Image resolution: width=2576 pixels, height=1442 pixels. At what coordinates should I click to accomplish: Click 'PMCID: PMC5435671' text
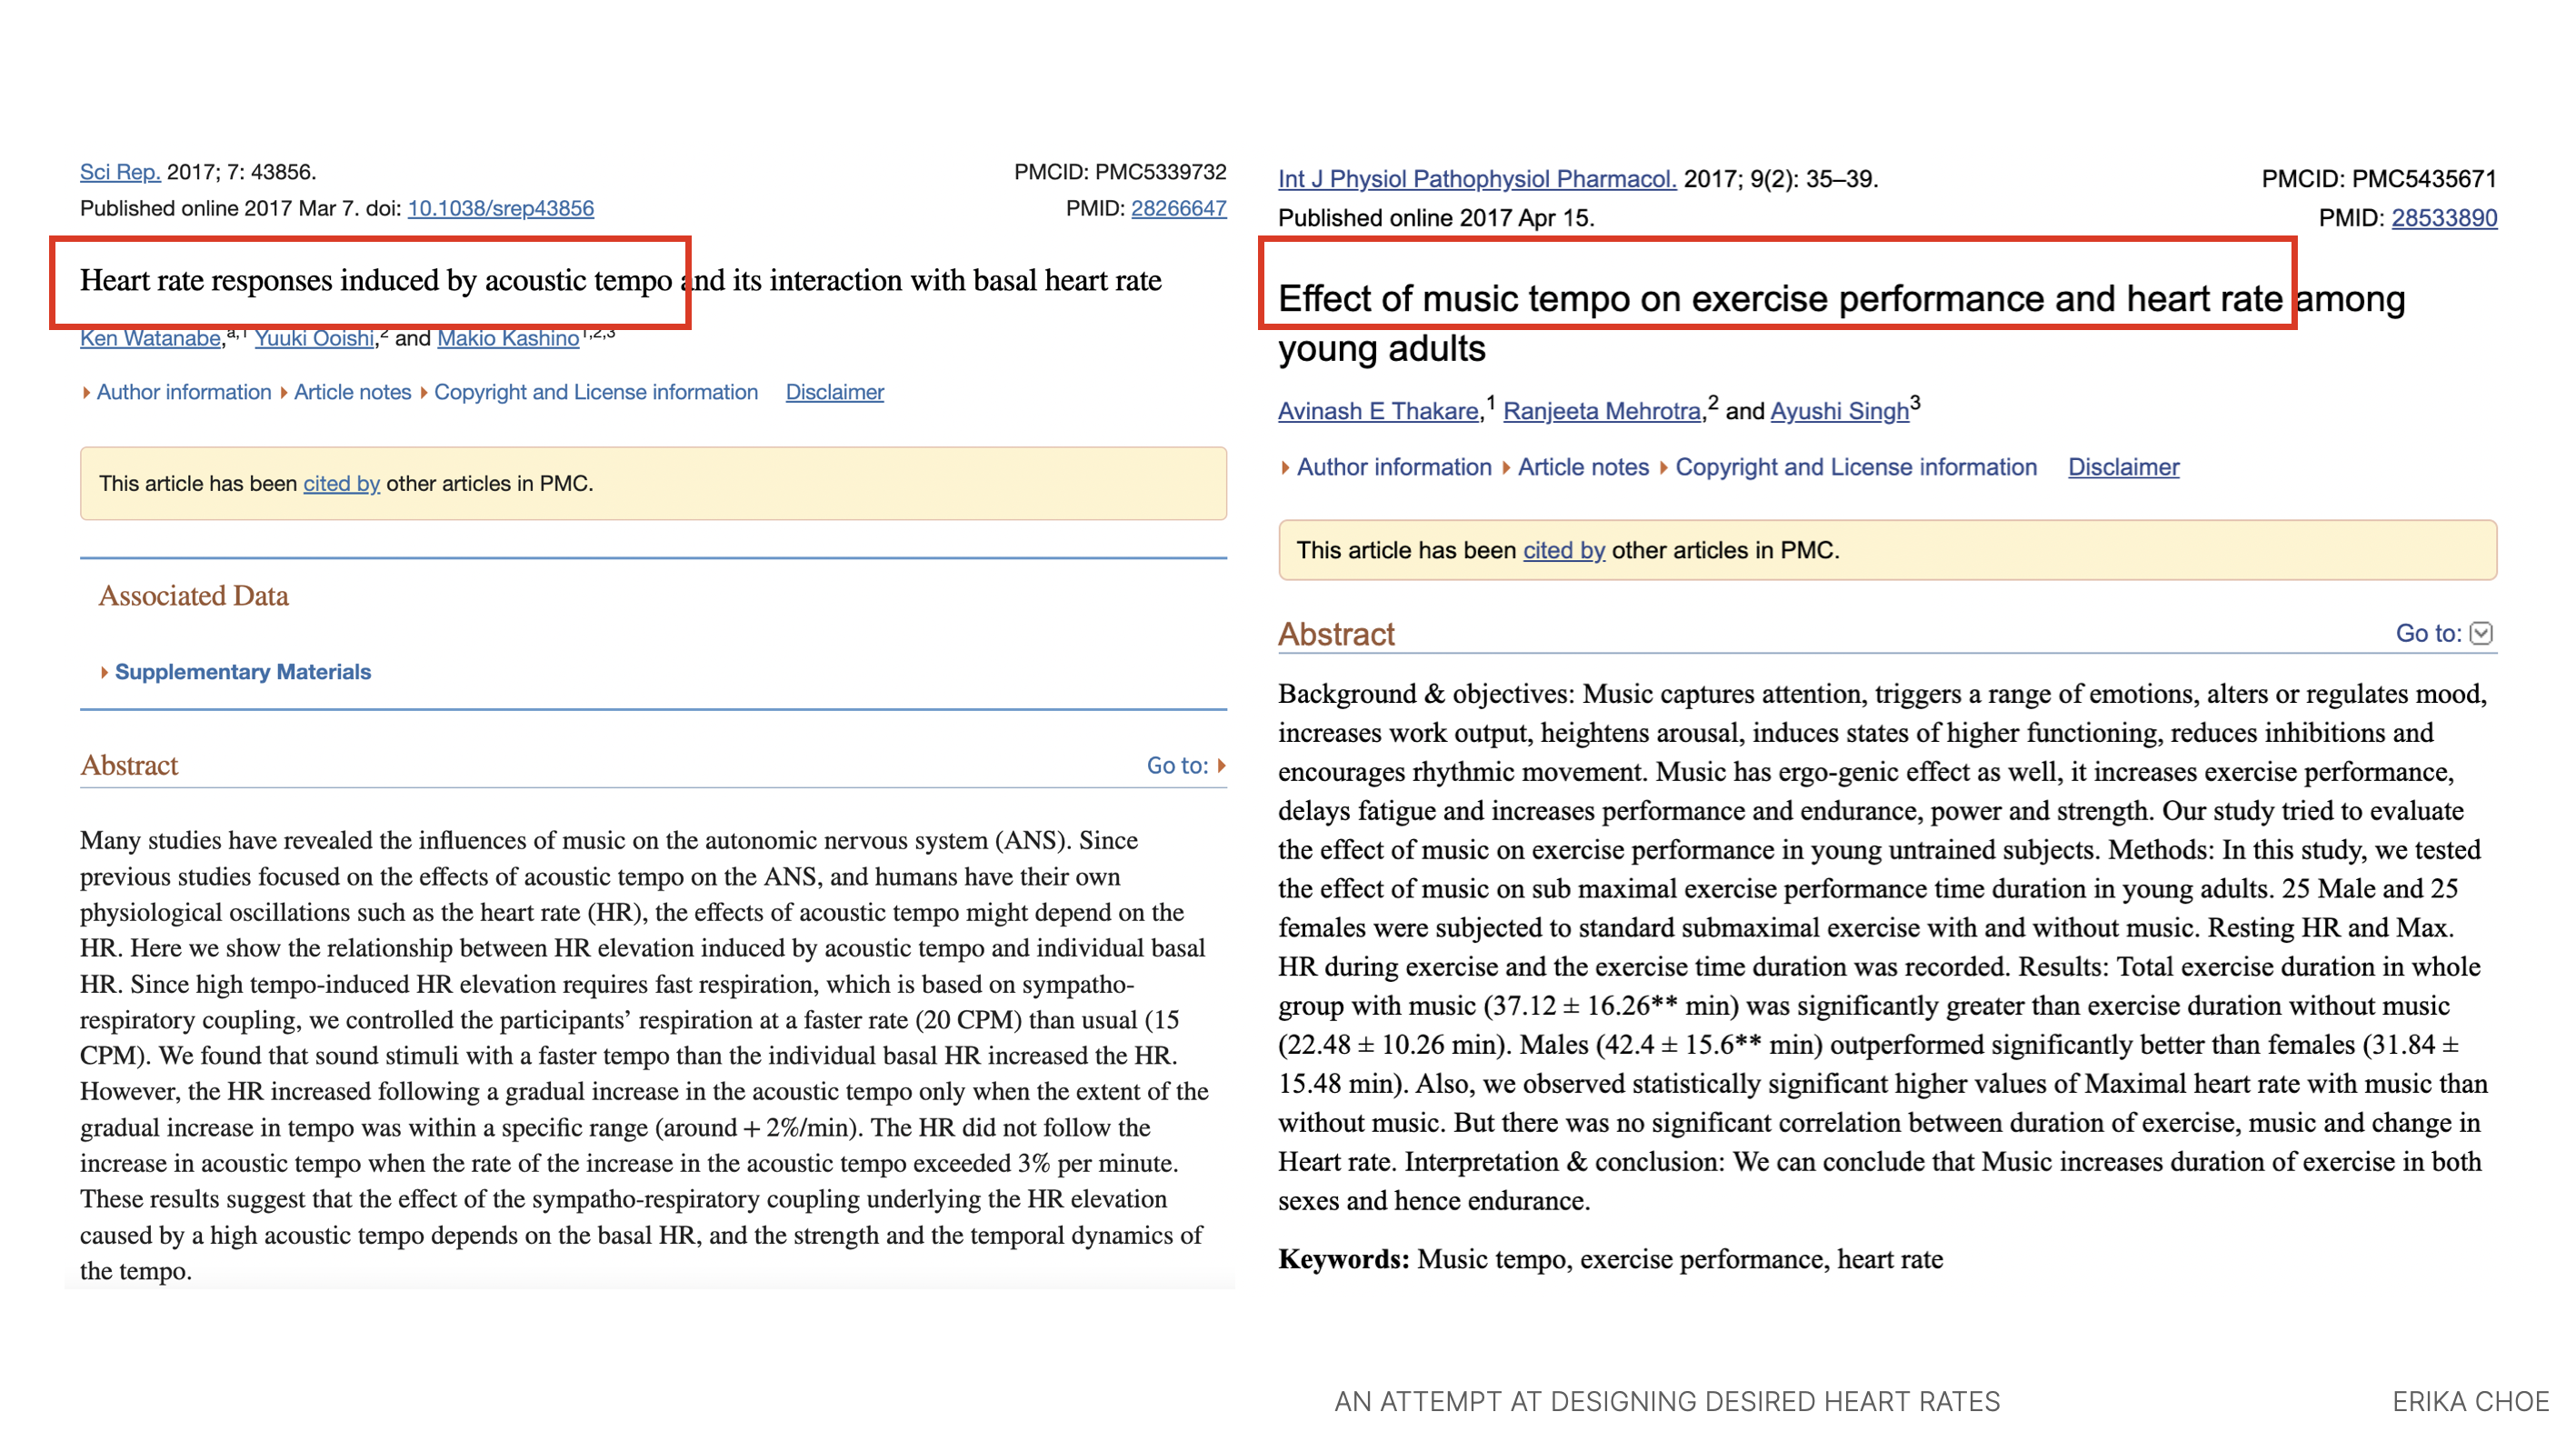pos(2379,179)
